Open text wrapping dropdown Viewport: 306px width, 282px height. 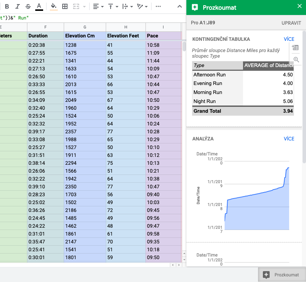(x=127, y=6)
